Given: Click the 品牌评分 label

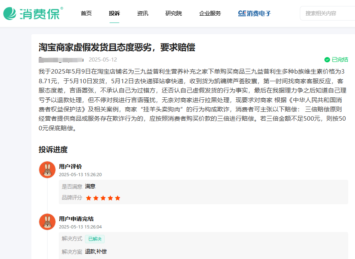Looking at the screenshot, I should coord(72,198).
